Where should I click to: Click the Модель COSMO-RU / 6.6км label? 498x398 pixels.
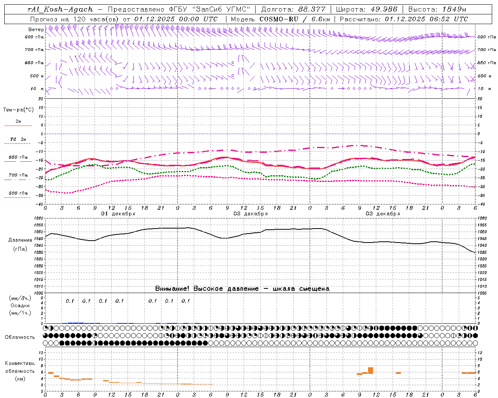coord(281,19)
